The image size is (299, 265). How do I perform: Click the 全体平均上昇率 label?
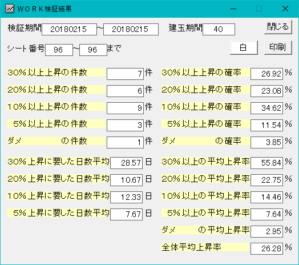pyautogui.click(x=205, y=247)
